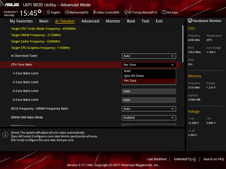Screen dimensions: 226x169
Task: Pick the highlighted Per Core list option
Action: (149, 81)
